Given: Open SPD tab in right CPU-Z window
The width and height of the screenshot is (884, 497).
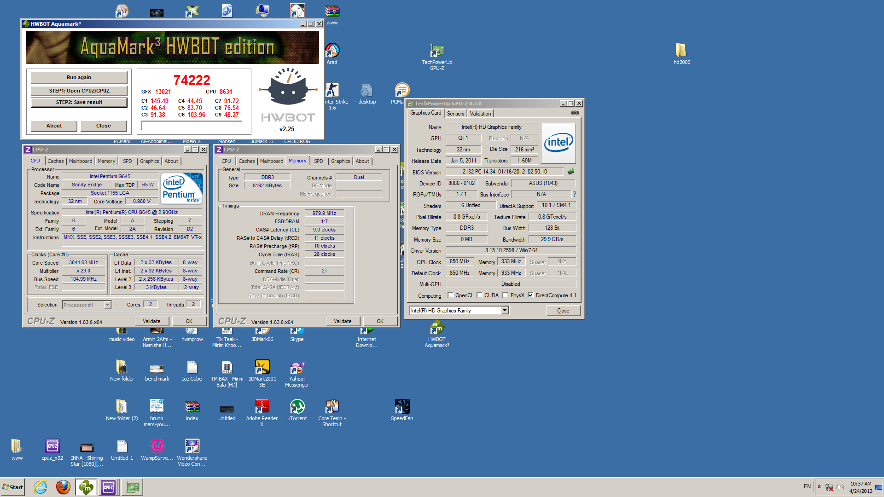Looking at the screenshot, I should click(x=319, y=161).
